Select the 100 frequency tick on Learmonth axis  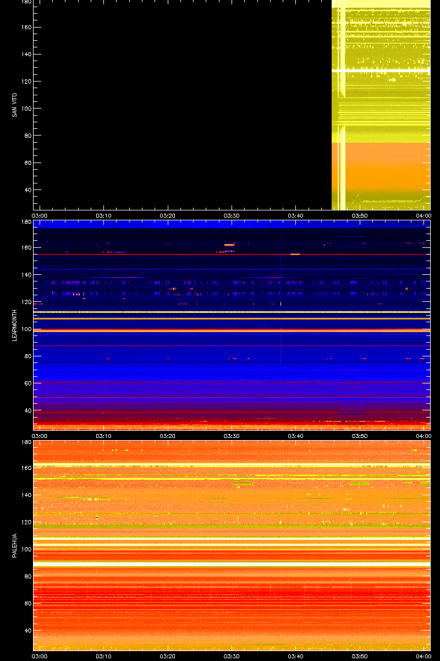26,329
